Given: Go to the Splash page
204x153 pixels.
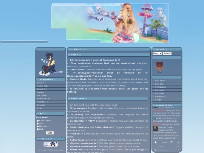Looking at the screenshot, I should (x=51, y=83).
